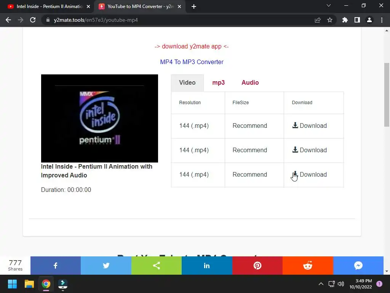Screen dimensions: 390x293
Task: Reload the y2mate page
Action: coord(33,20)
